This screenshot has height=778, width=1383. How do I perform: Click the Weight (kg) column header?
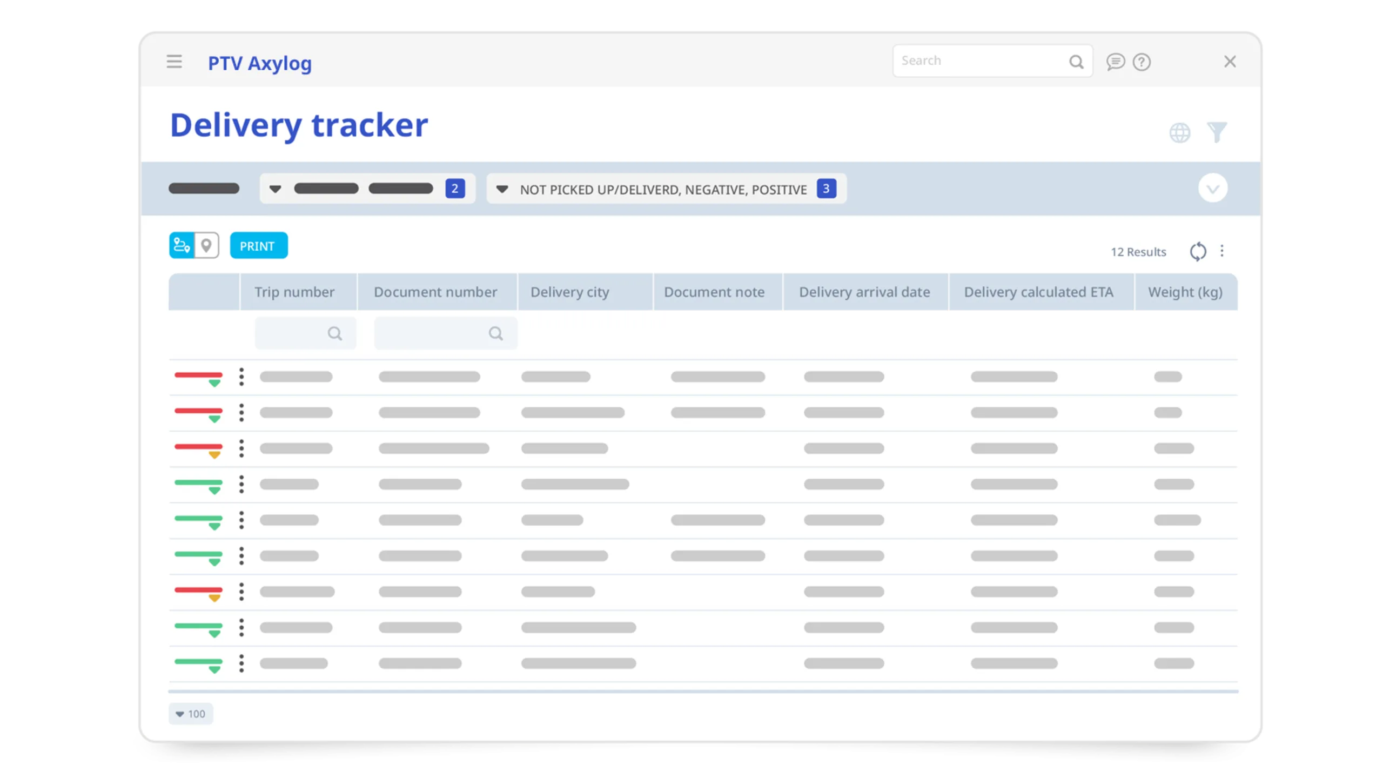(x=1185, y=292)
